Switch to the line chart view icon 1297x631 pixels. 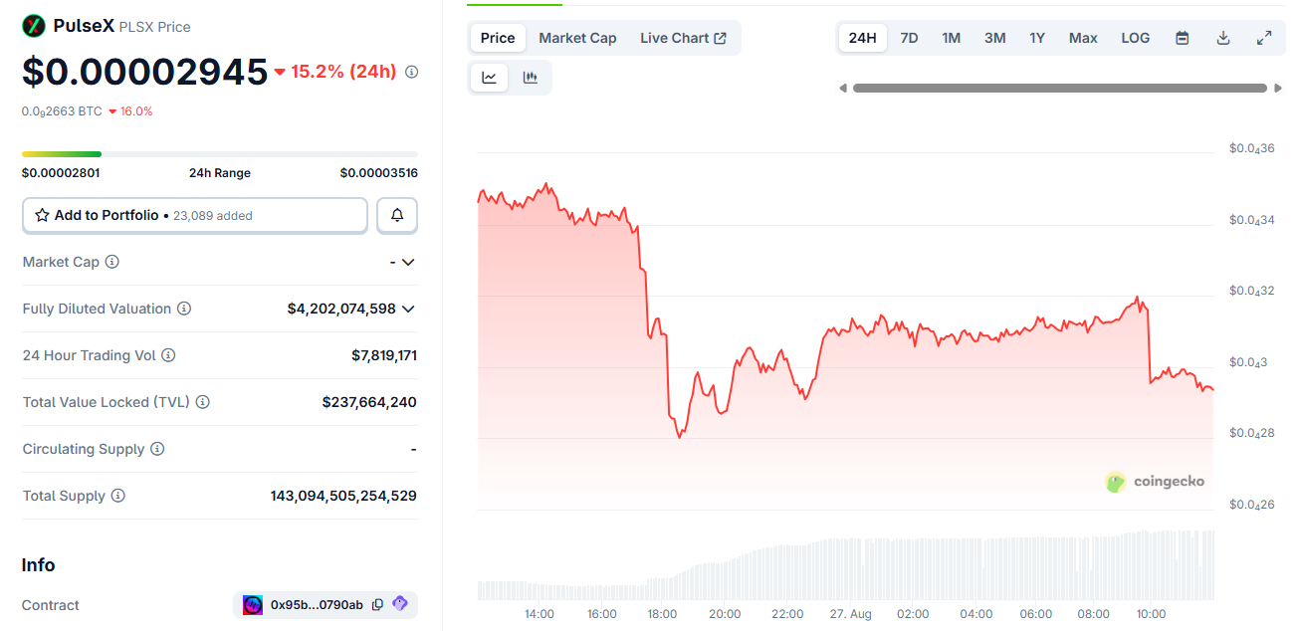tap(490, 78)
